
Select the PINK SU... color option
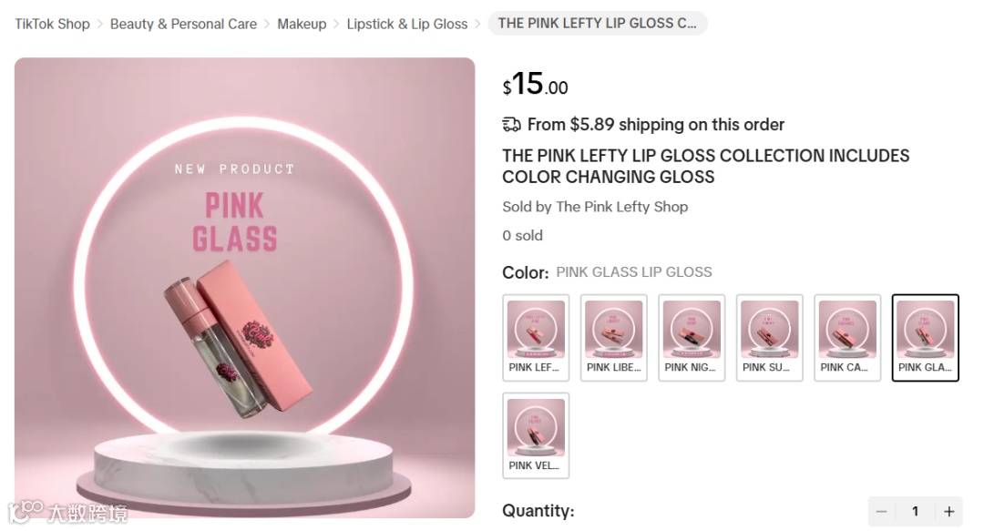pyautogui.click(x=770, y=338)
